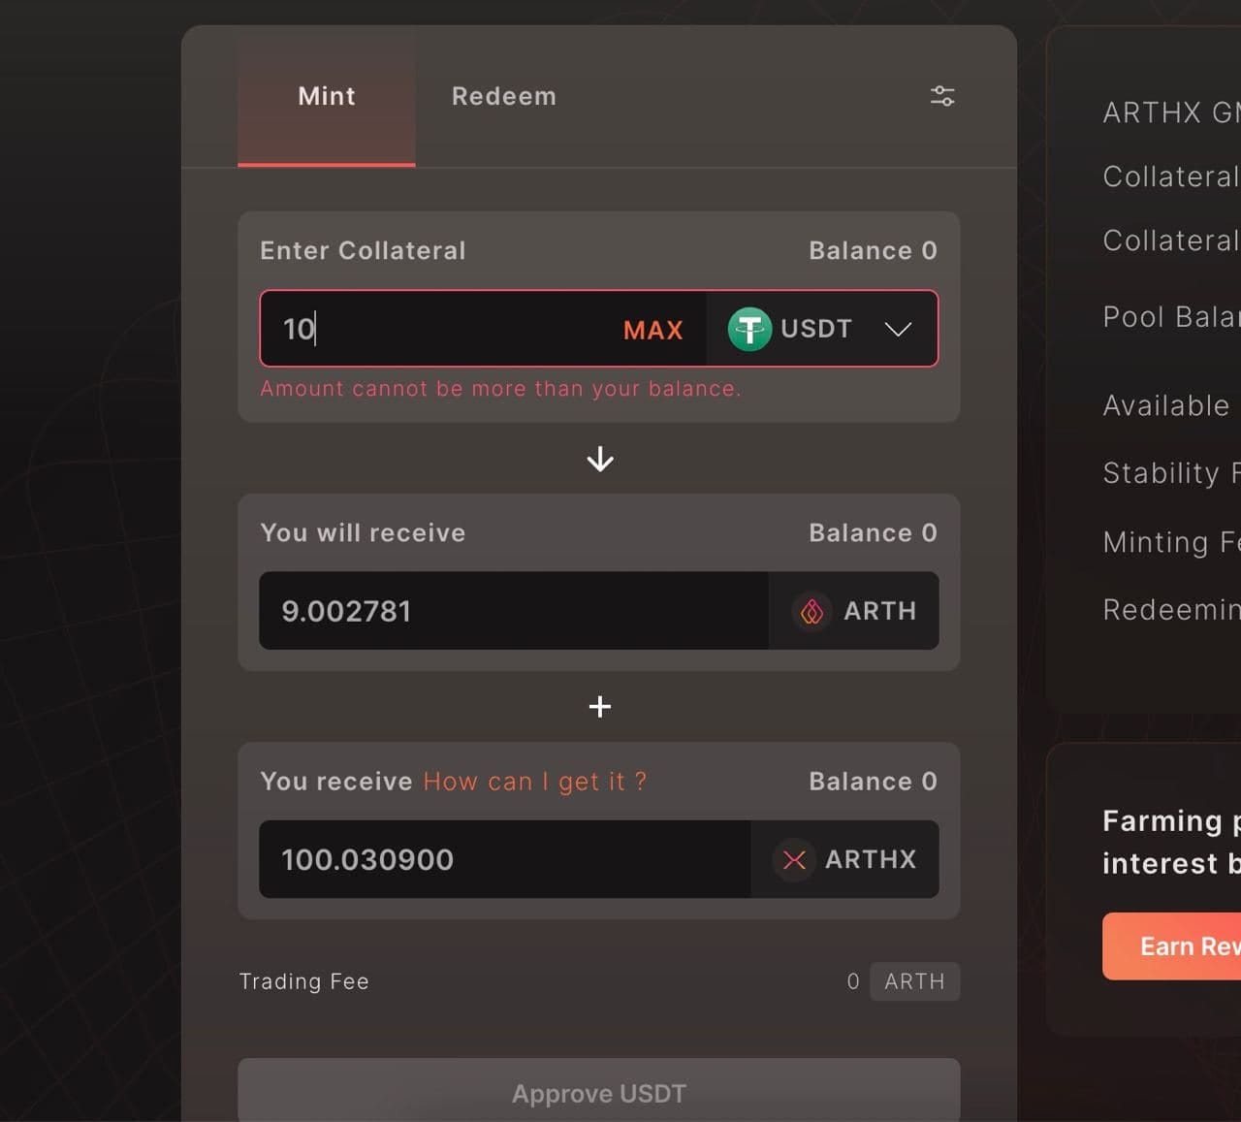The height and width of the screenshot is (1122, 1241).
Task: Click the Earn Rewards button in farming card
Action: (x=1171, y=946)
